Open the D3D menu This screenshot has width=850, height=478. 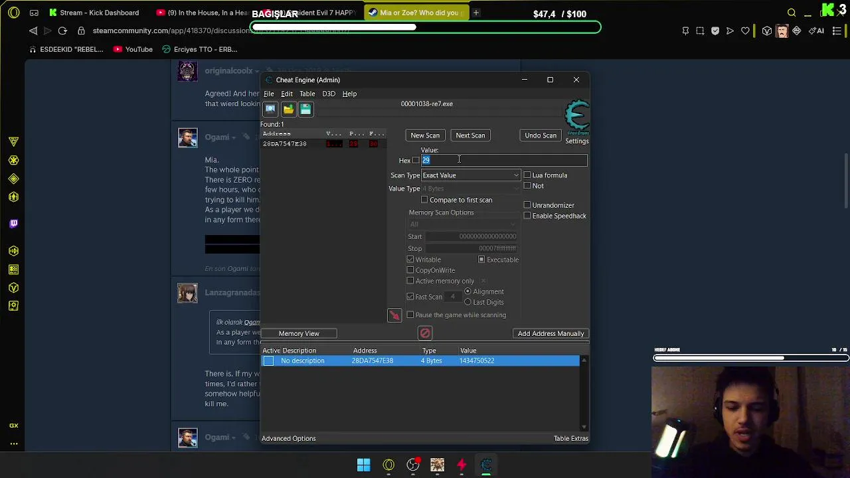point(329,94)
